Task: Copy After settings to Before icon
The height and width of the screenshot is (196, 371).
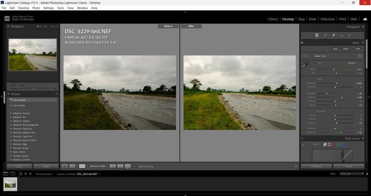Action: click(120, 166)
